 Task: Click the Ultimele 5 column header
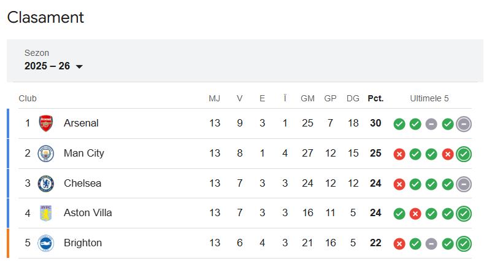coord(429,98)
